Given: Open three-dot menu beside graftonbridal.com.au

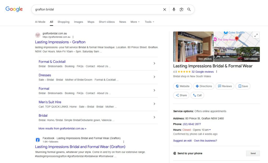Looking at the screenshot, I should [x=73, y=37].
